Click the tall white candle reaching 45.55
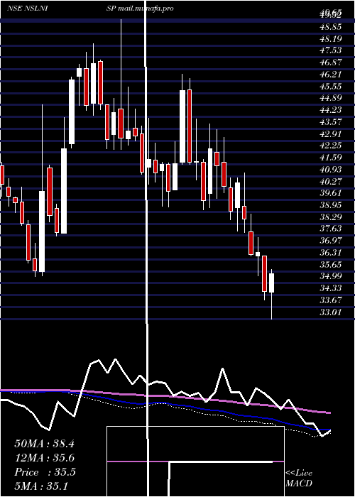This screenshot has height=497, width=355. pyautogui.click(x=182, y=126)
